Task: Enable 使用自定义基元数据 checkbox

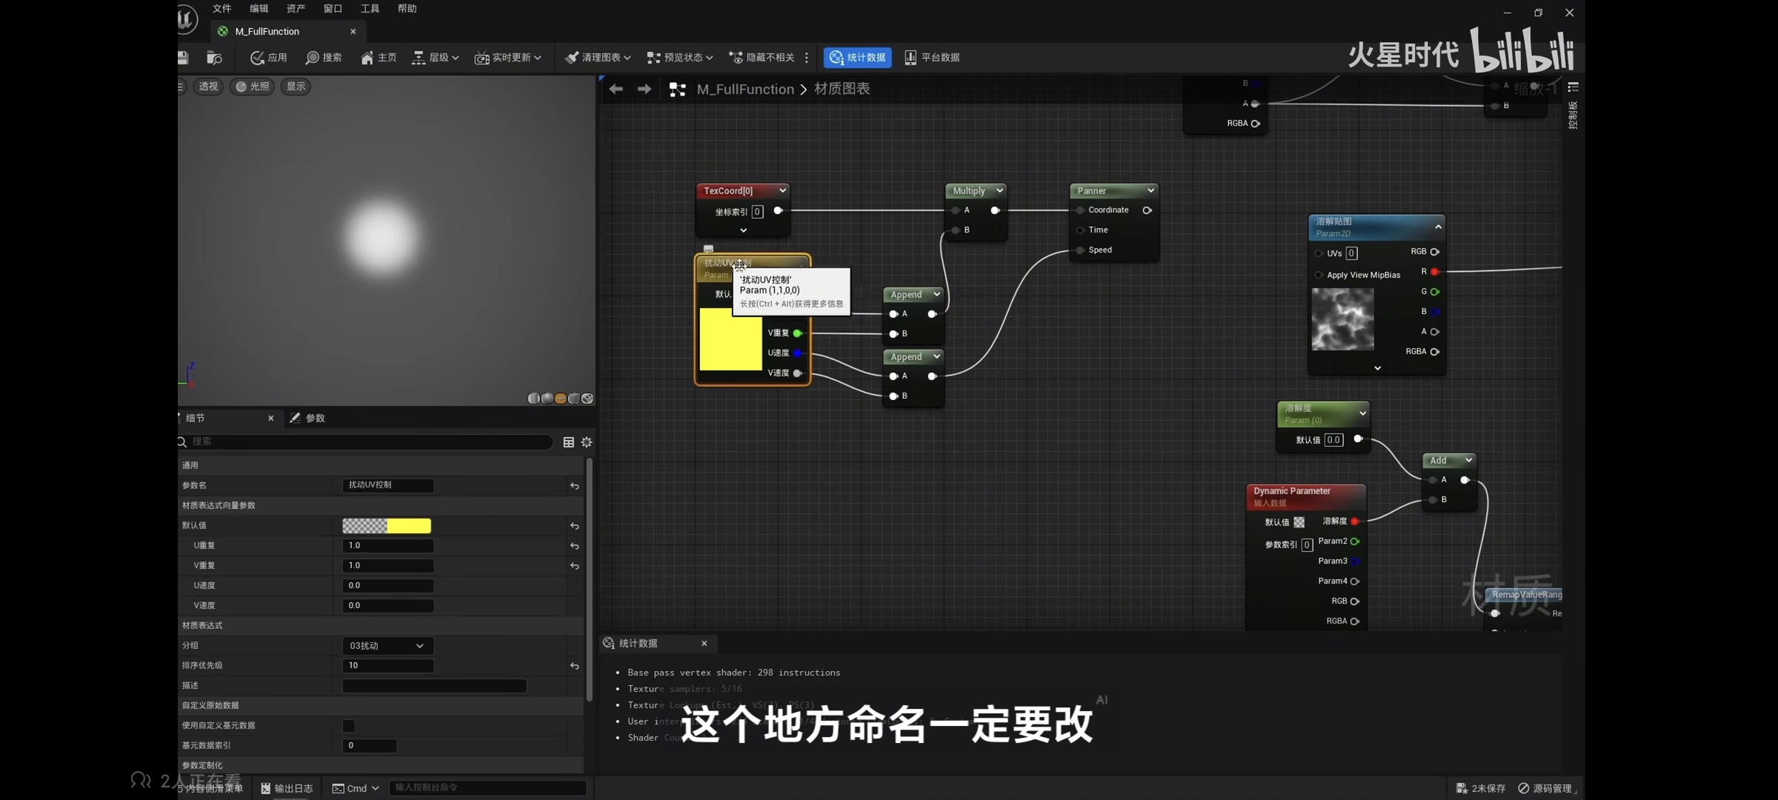Action: (x=348, y=726)
